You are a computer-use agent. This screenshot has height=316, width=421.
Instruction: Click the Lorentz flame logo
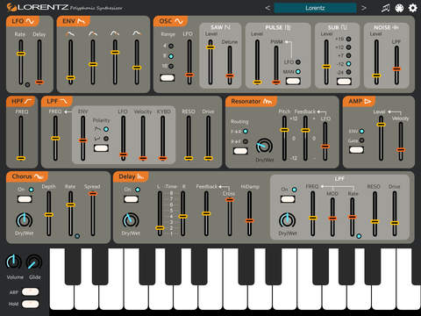click(11, 7)
